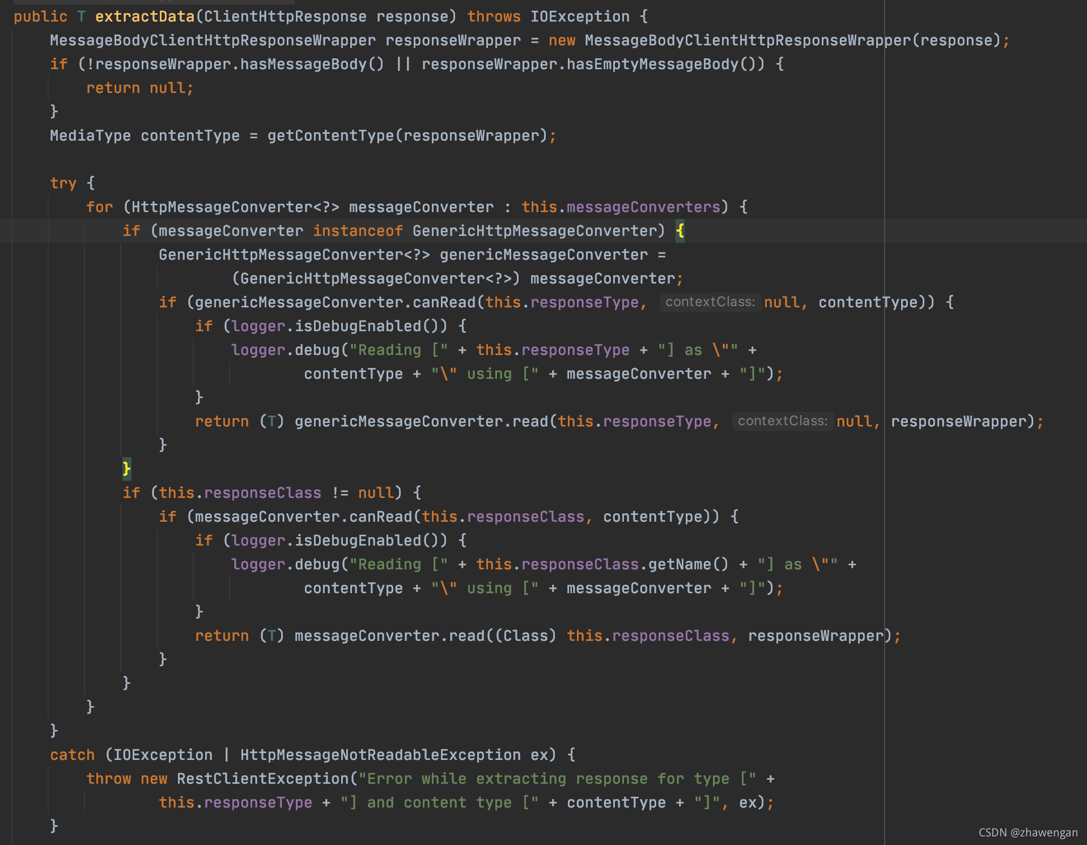Click the new keyword before MessageBodyClientHttpResponseWrapper(response)
This screenshot has height=845, width=1087.
562,40
